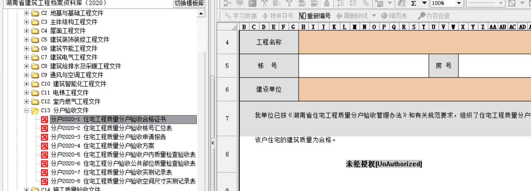
Task: Click the 工程名称 orange input cell
Action: point(414,42)
